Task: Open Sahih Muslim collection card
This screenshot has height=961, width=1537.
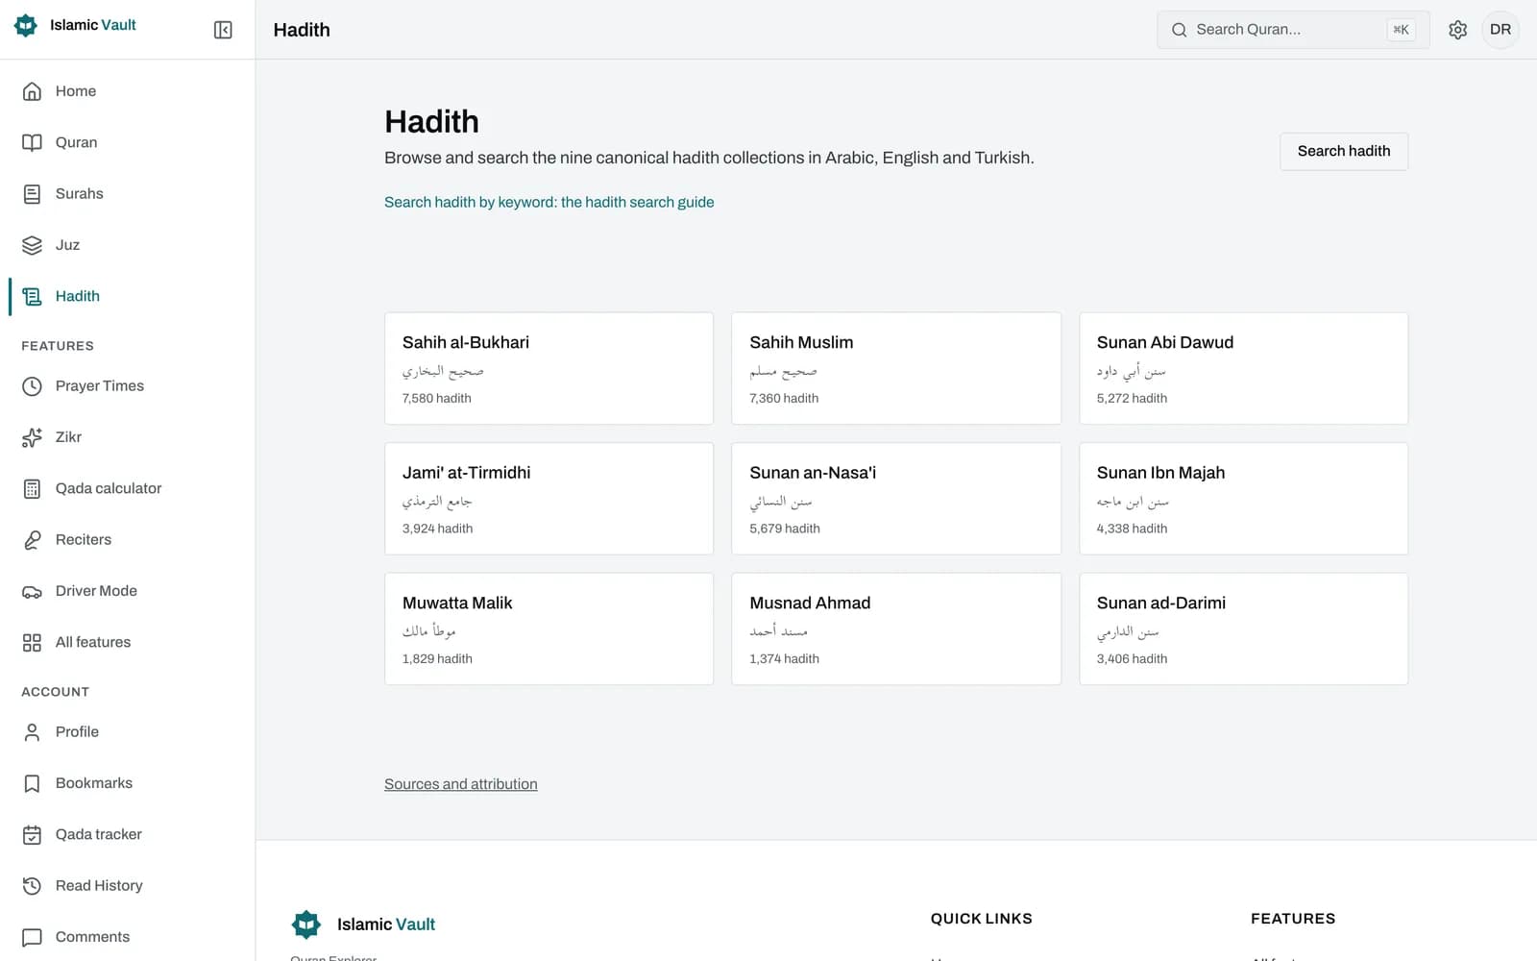Action: tap(896, 368)
